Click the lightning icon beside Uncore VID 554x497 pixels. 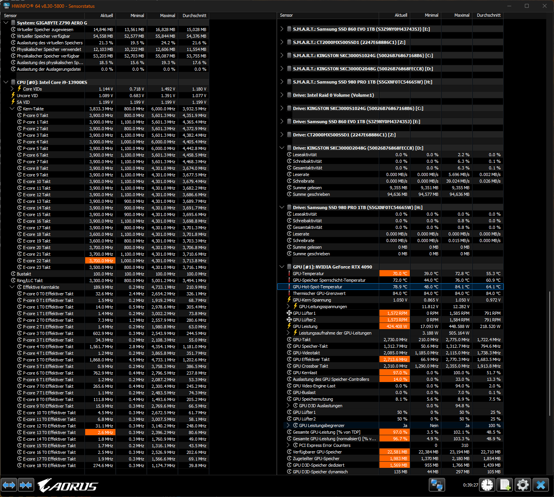point(13,96)
